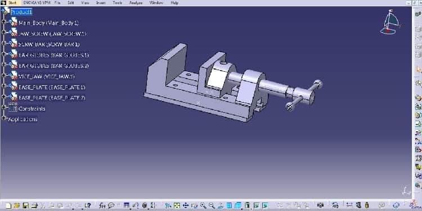Open the ENOVIA V5 VPM menu

[x=37, y=3]
